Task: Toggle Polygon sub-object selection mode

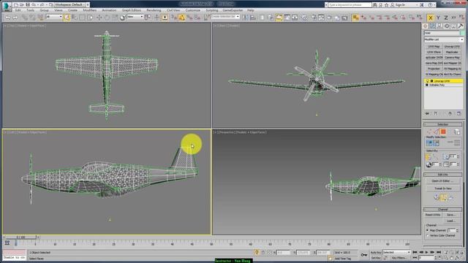Action: (443, 131)
